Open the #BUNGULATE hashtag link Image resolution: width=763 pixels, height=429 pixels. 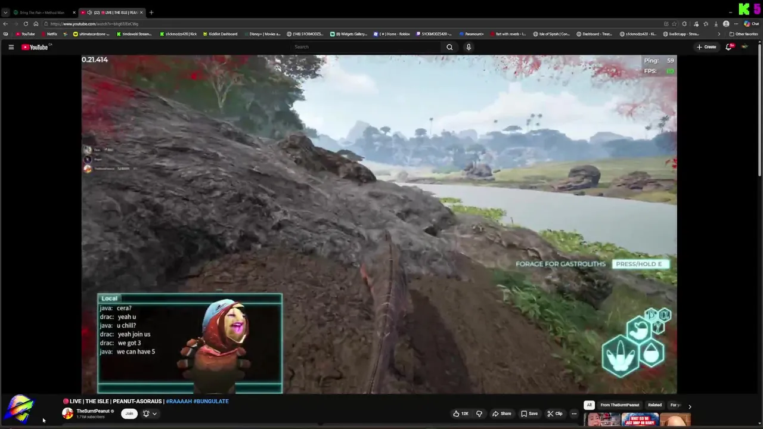(x=211, y=402)
